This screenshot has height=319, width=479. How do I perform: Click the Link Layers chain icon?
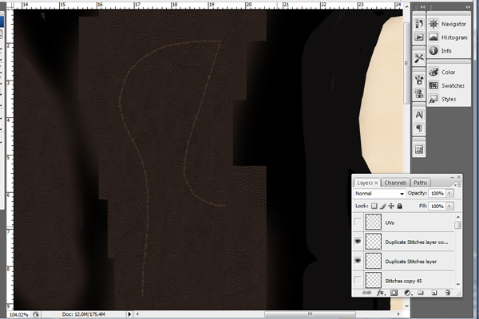pyautogui.click(x=366, y=293)
